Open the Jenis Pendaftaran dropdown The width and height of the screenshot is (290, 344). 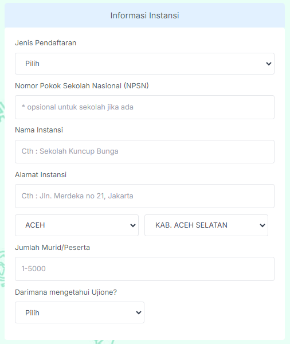[144, 64]
